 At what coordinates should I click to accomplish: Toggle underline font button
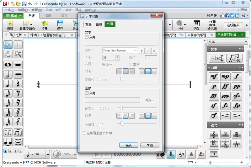(x=154, y=51)
